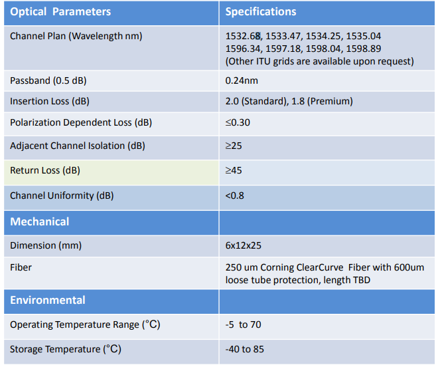Select the Passband (0.5 dB) row label
440x367 pixels.
48,80
